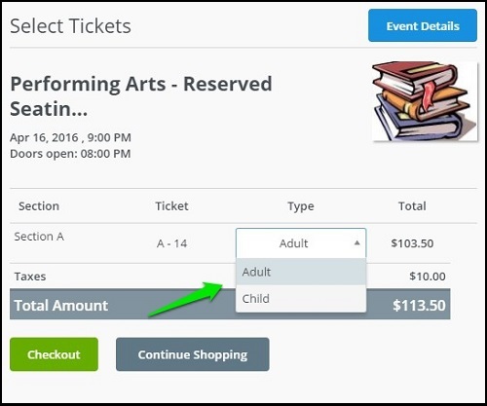Click the Checkout button
Image resolution: width=487 pixels, height=406 pixels.
pos(54,354)
